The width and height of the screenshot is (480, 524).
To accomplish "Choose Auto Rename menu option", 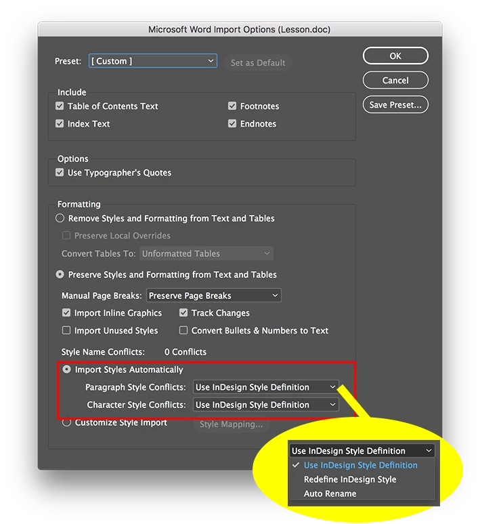I will 330,493.
